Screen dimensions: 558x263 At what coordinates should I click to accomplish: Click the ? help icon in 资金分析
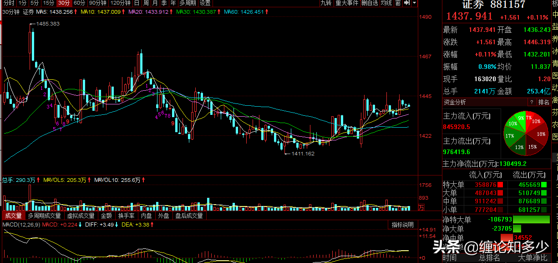click(x=531, y=102)
